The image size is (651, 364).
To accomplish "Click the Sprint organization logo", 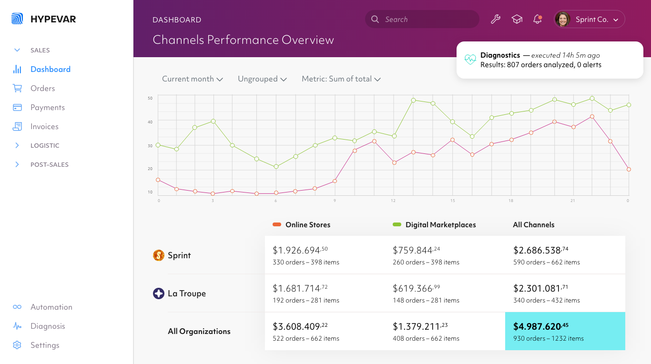I will (x=159, y=255).
